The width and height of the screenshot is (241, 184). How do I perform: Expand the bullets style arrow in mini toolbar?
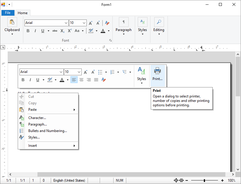coord(106,72)
